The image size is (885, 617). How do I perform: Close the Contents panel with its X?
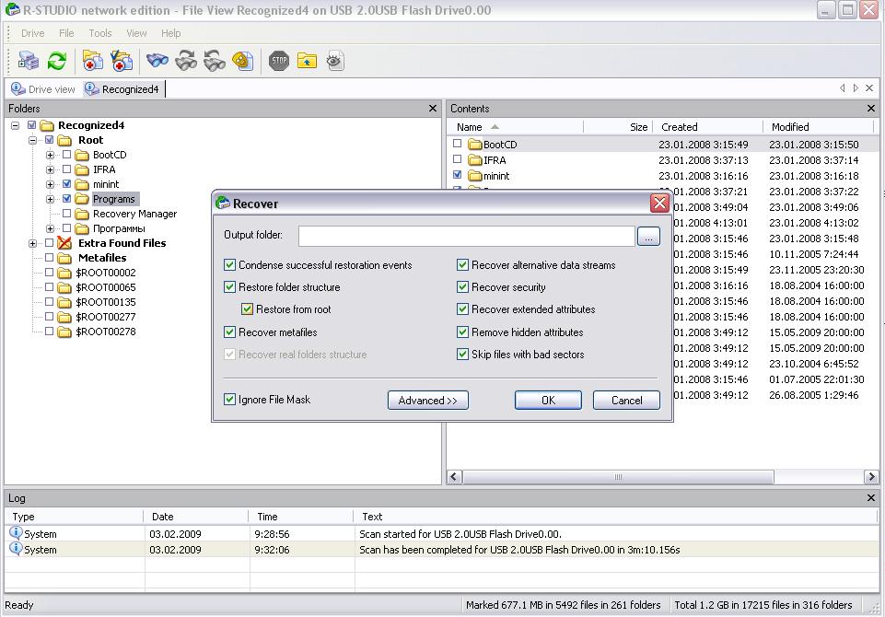point(871,108)
